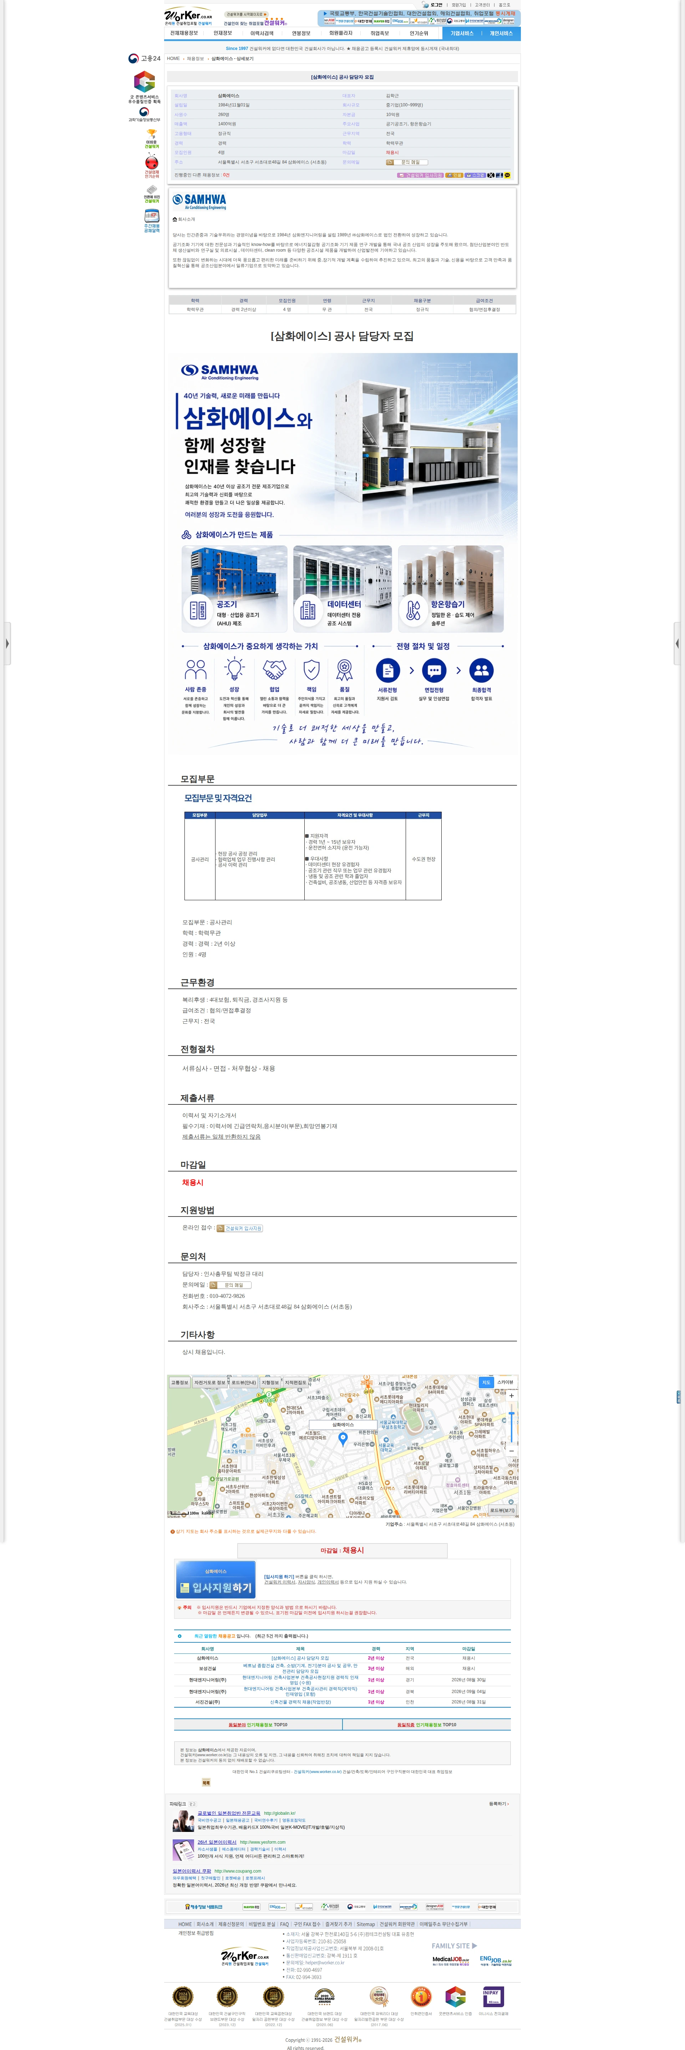Open 로드뷰(보기) button on map
Viewport: 685px width, 2050px height.
coord(502,1510)
